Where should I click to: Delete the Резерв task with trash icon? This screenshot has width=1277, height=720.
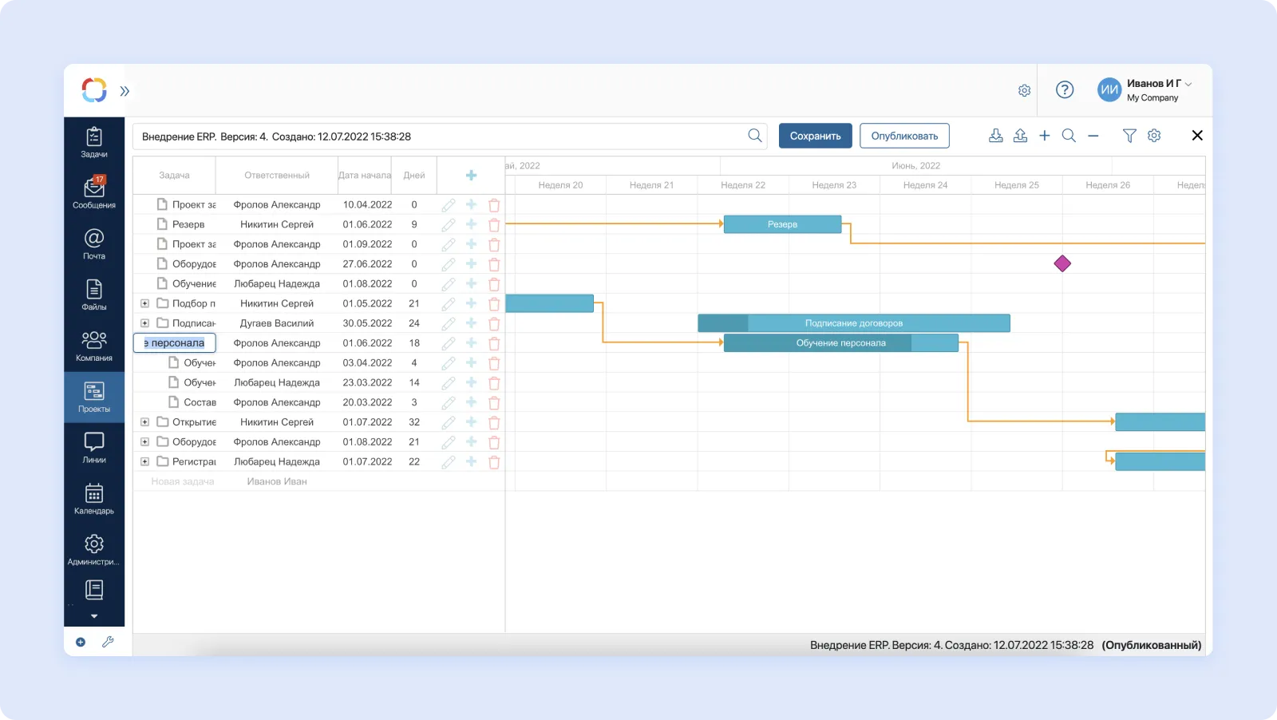(494, 225)
